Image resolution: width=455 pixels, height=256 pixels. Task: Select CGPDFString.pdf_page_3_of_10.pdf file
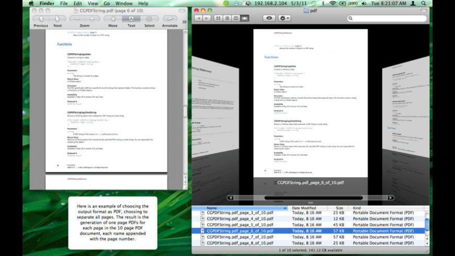pos(308,213)
